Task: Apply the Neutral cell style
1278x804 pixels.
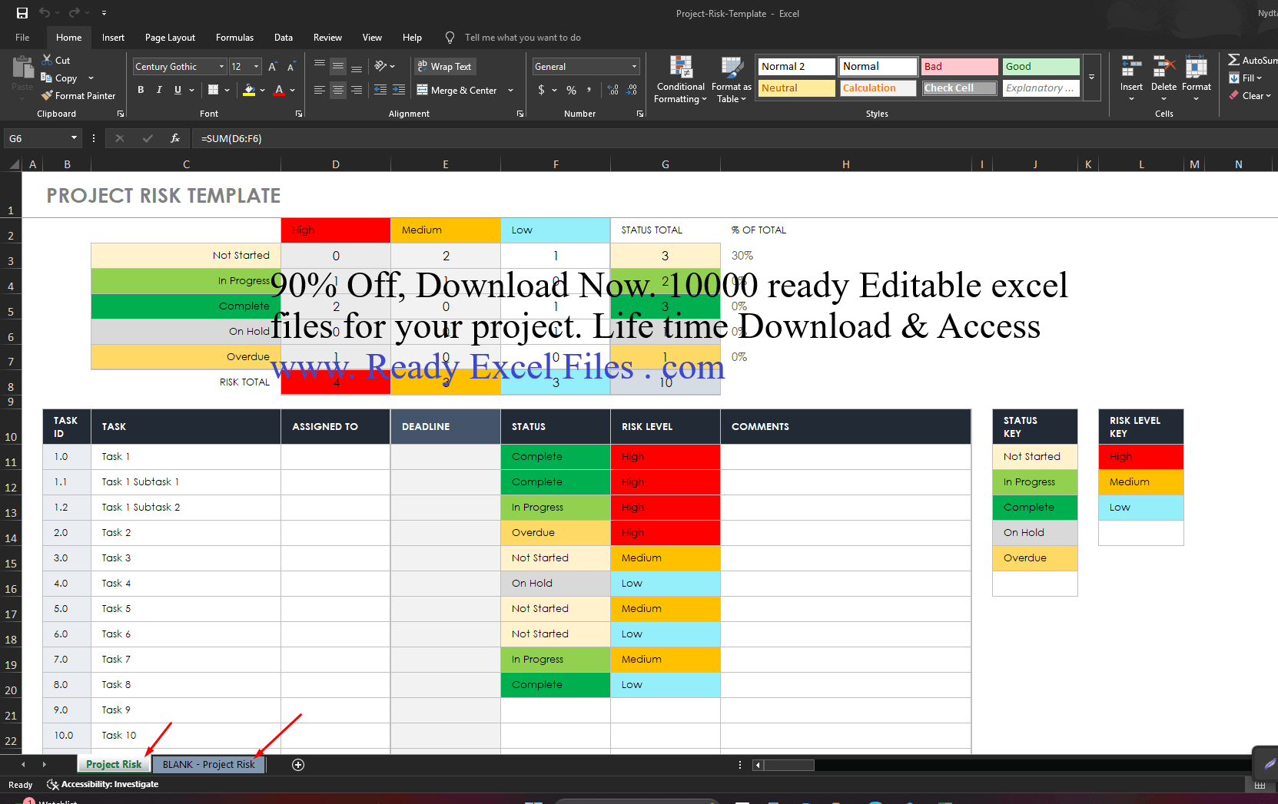Action: click(797, 88)
